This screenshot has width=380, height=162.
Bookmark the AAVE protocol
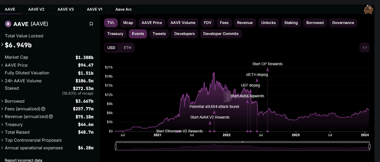coord(91,24)
